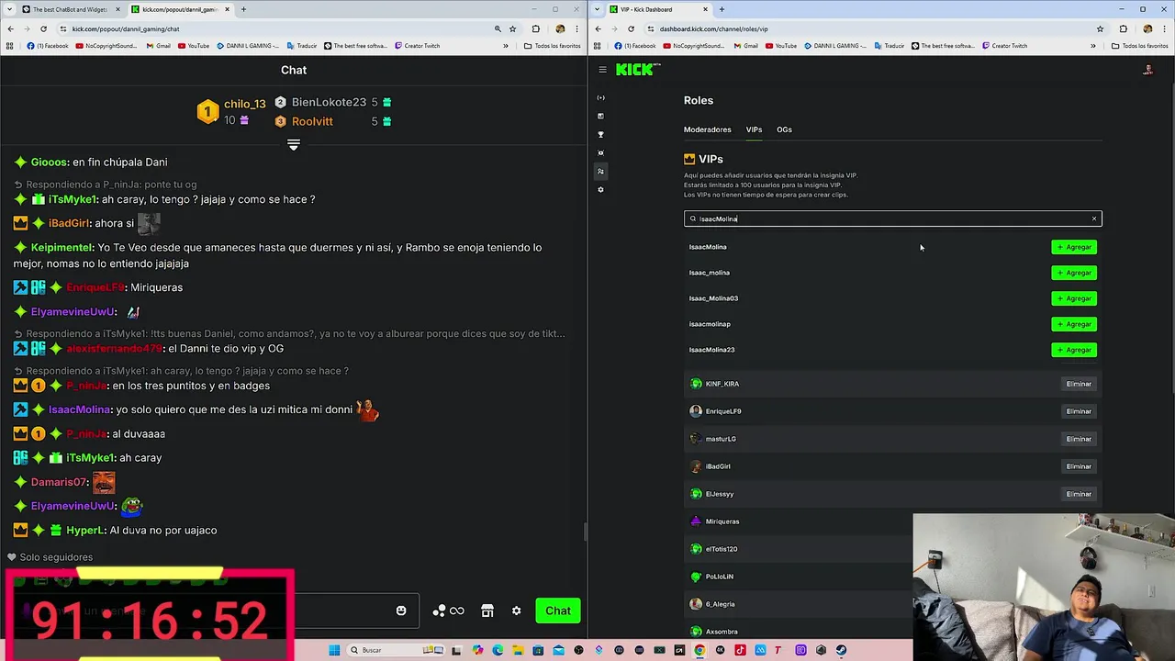Add Isaac_Molina03 as VIP with Agregar

click(x=1074, y=298)
